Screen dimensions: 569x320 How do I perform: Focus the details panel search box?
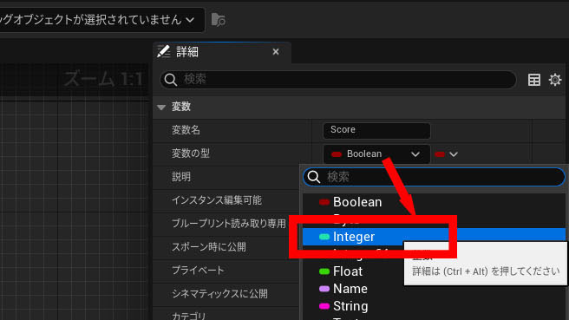coord(338,80)
